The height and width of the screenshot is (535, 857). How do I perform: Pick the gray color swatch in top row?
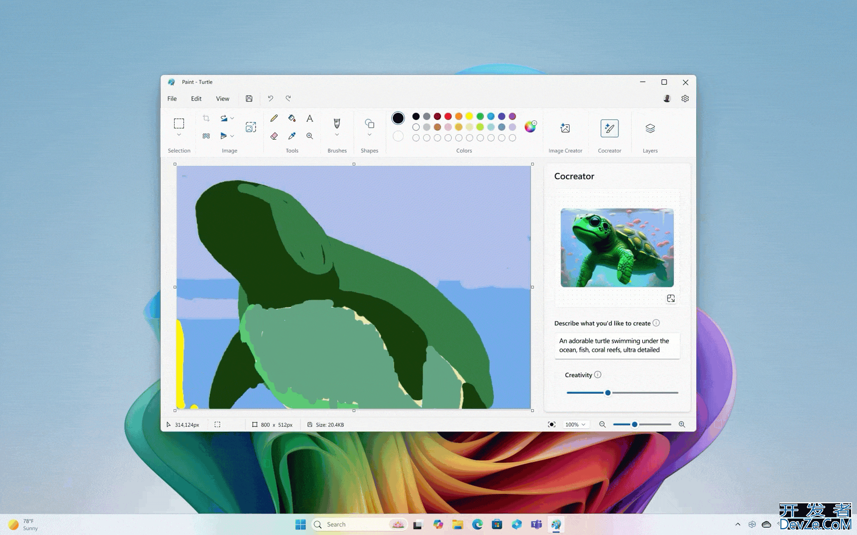[427, 116]
